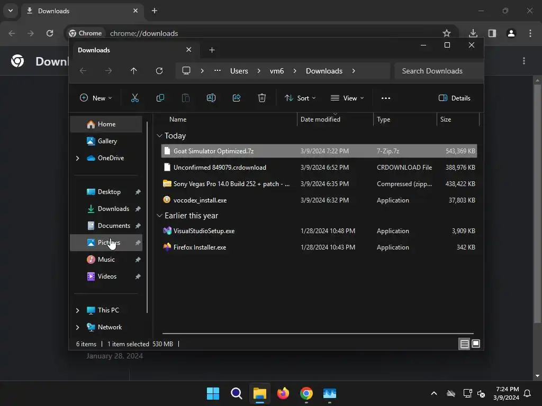Image resolution: width=542 pixels, height=406 pixels.
Task: Open the Windows Start menu
Action: (x=213, y=393)
